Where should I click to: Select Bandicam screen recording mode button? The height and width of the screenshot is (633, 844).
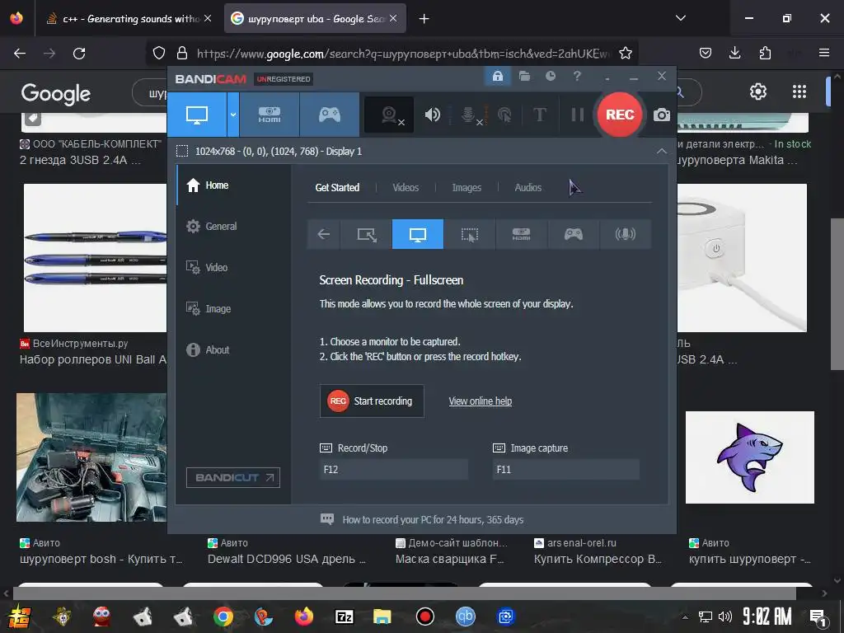click(x=197, y=115)
